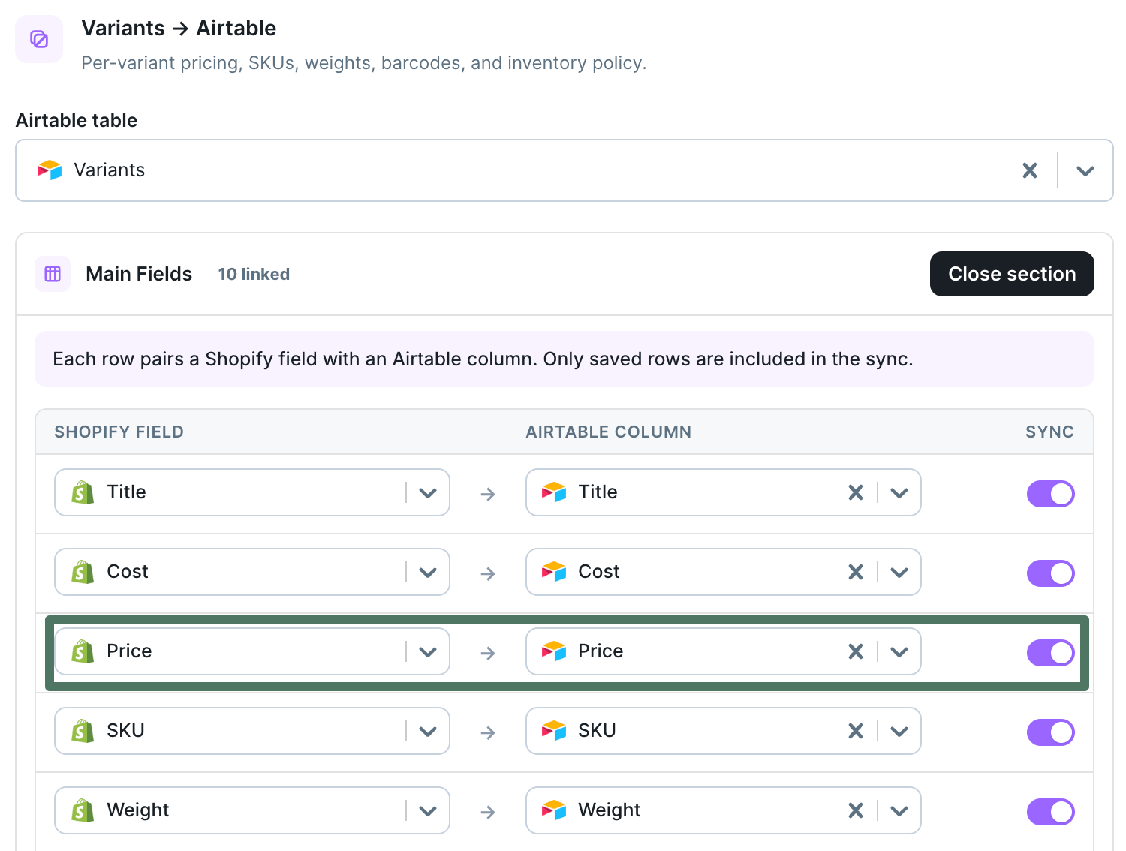Toggle sync for the Cost row
This screenshot has height=851, width=1126.
pos(1051,573)
